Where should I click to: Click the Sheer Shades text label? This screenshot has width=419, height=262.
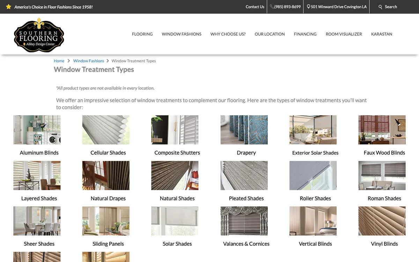tap(39, 244)
